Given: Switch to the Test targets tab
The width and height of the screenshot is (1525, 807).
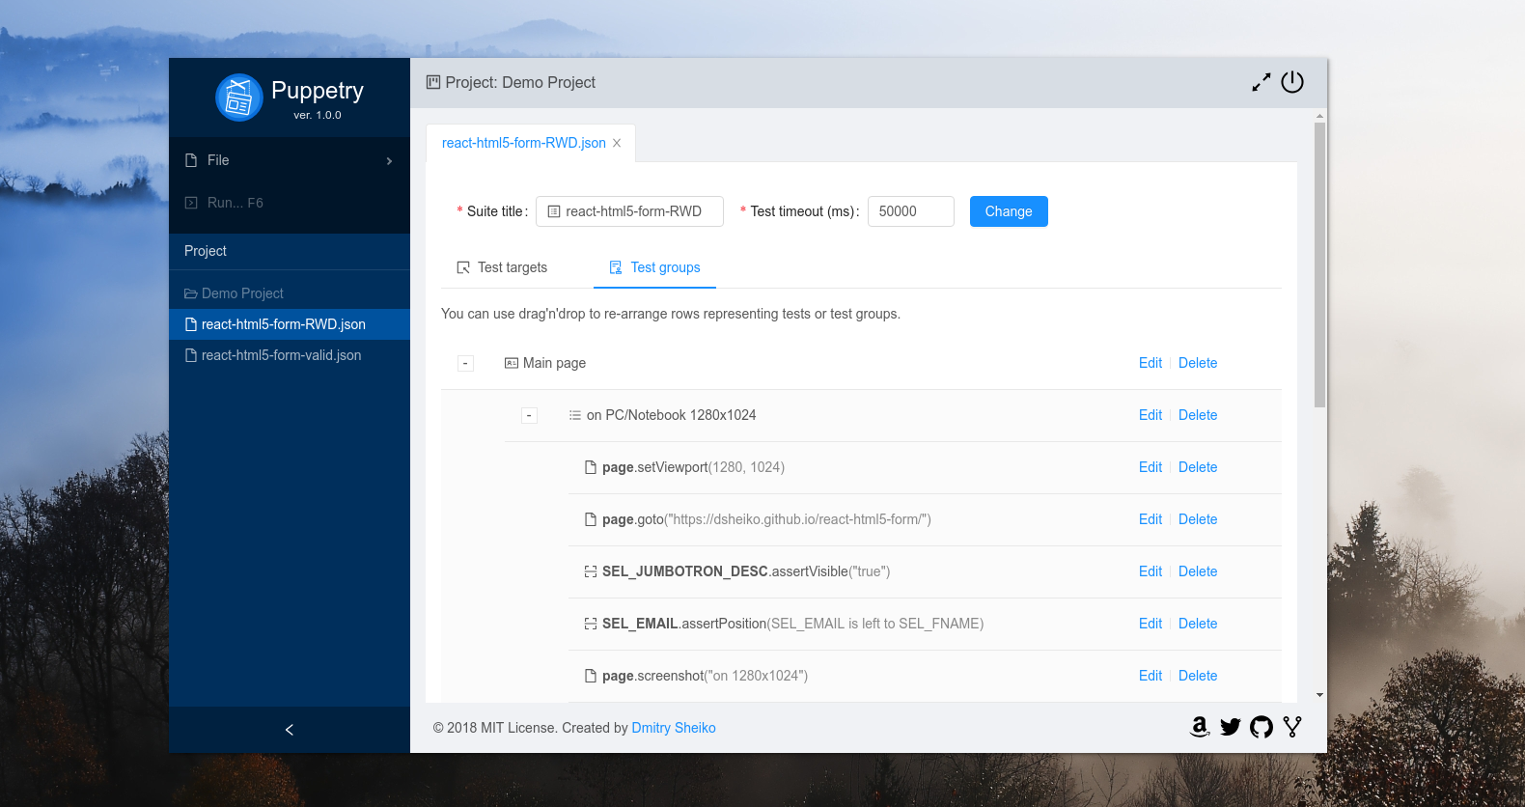Looking at the screenshot, I should (x=502, y=267).
